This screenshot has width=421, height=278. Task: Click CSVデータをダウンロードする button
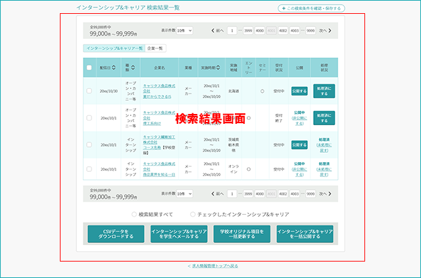tap(116, 234)
